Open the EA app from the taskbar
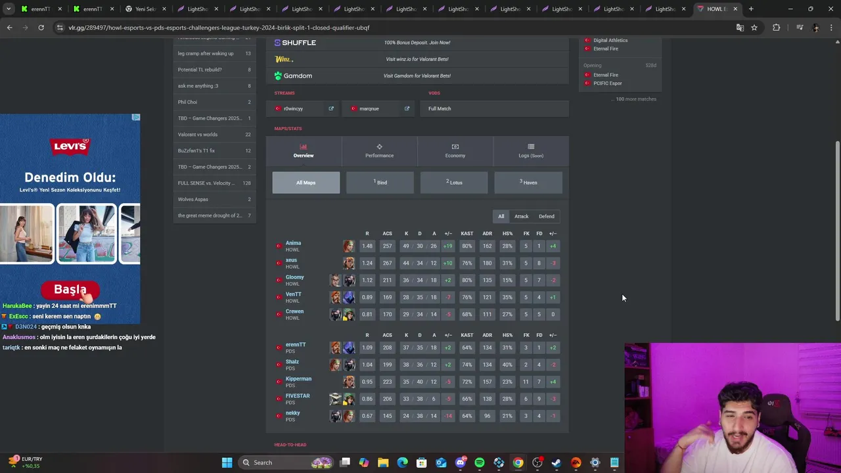Image resolution: width=841 pixels, height=473 pixels. (576, 462)
